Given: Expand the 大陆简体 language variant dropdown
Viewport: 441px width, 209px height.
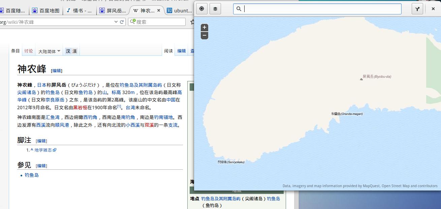Looking at the screenshot, I should 49,51.
